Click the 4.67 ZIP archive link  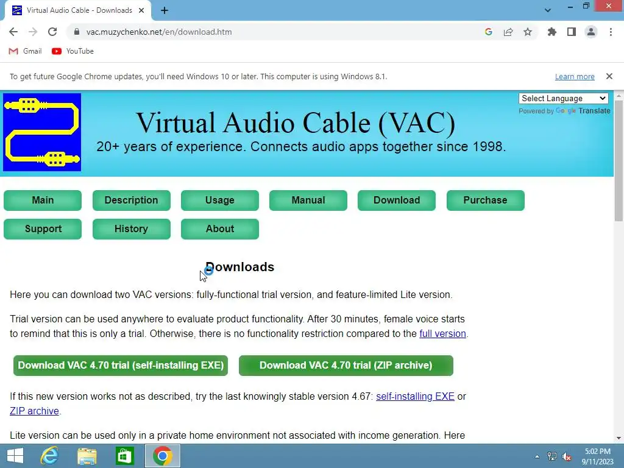click(x=34, y=411)
